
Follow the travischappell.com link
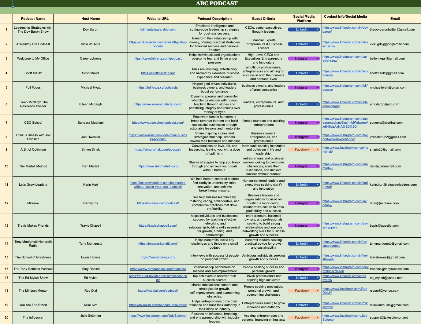(158, 226)
